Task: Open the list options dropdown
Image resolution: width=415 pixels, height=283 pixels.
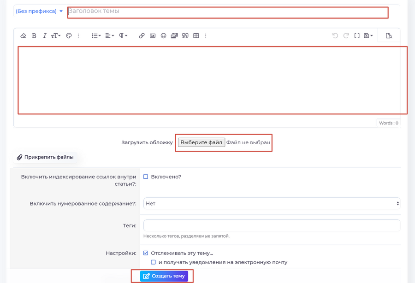Action: click(x=96, y=35)
